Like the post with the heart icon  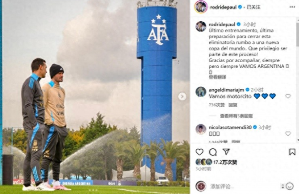[199, 152]
